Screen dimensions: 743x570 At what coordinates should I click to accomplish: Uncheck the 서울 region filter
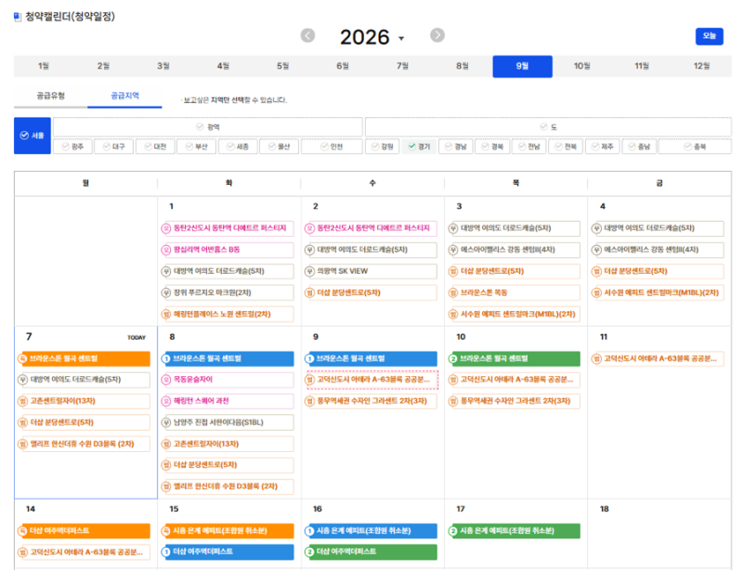33,136
